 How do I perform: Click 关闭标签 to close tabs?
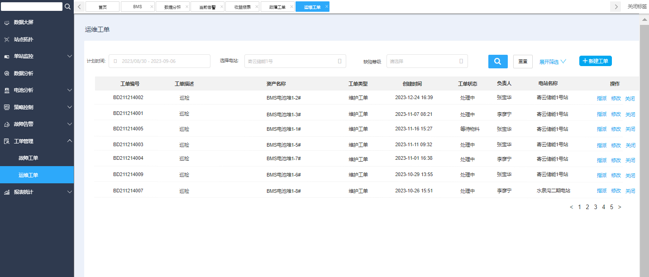(637, 6)
